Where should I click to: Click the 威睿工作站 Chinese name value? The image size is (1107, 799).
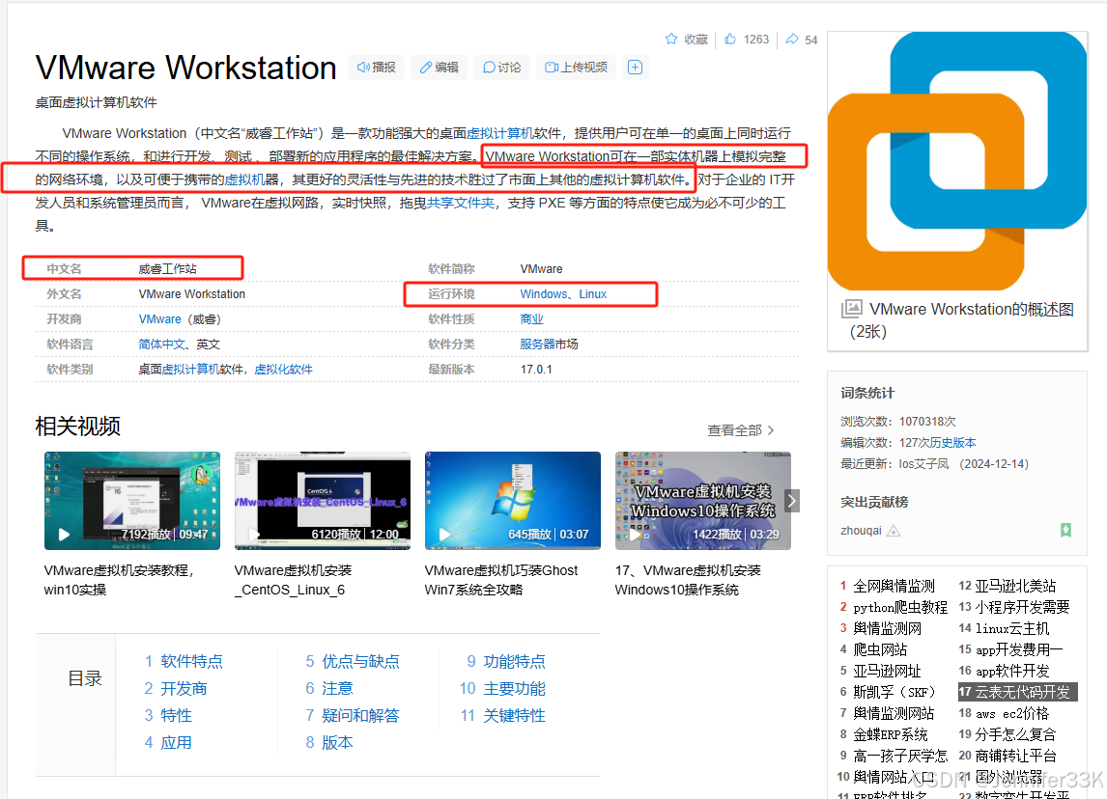(167, 268)
